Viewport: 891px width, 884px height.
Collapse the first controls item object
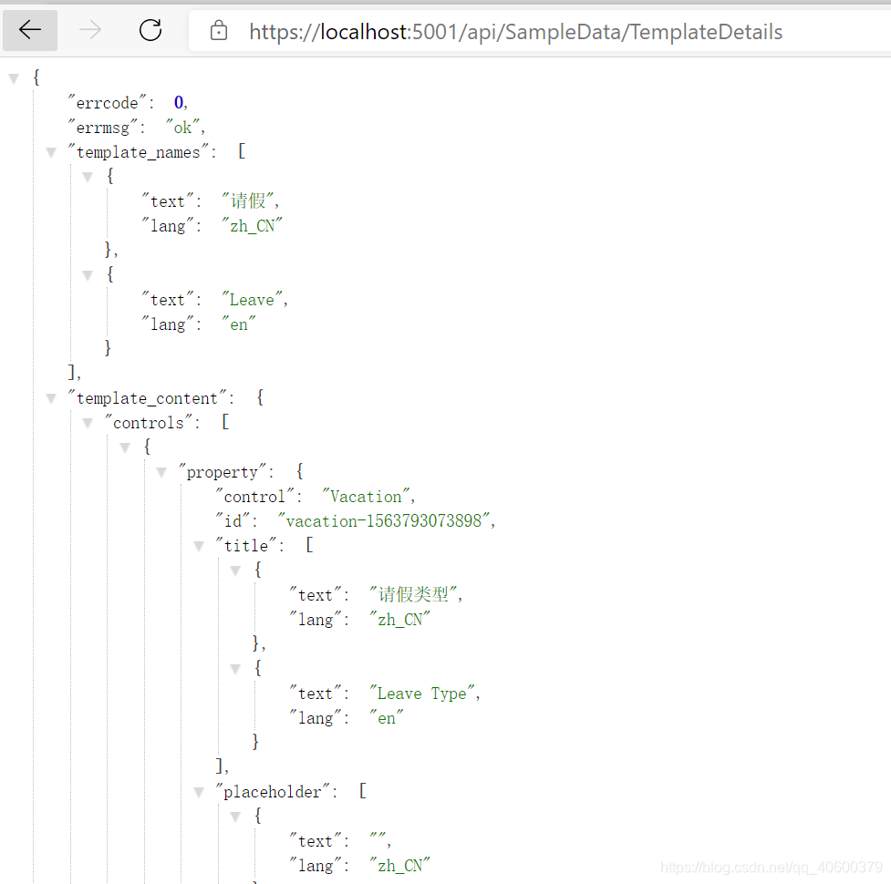coord(125,448)
